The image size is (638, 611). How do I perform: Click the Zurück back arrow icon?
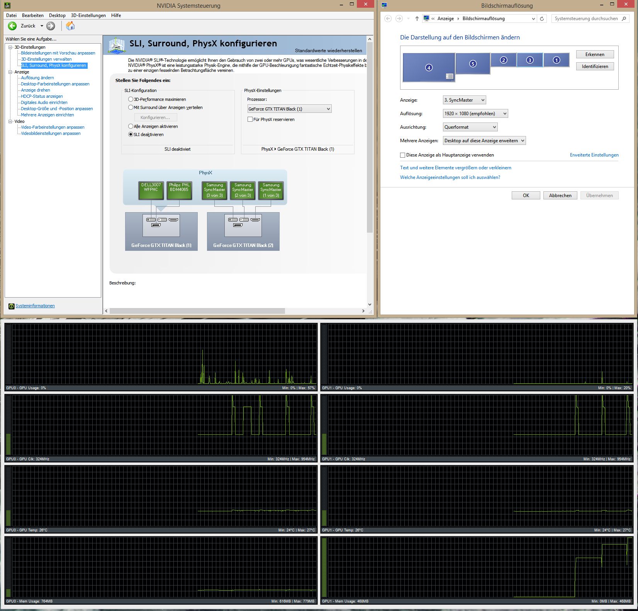click(x=13, y=26)
